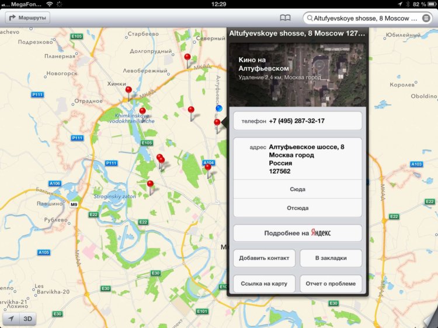The height and width of the screenshot is (328, 438).
Task: Tap the current location arrow button
Action: pos(11,319)
